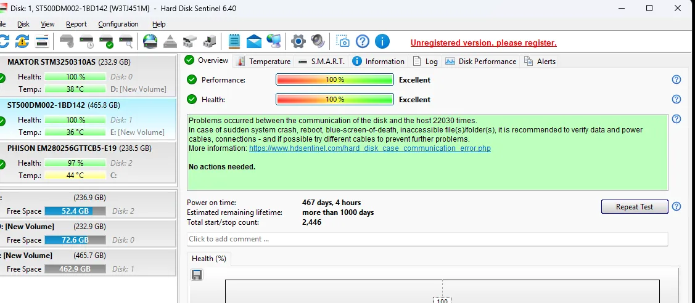Click the 467 days, 4 hours value
Screen dimensions: 695x303
[332, 203]
